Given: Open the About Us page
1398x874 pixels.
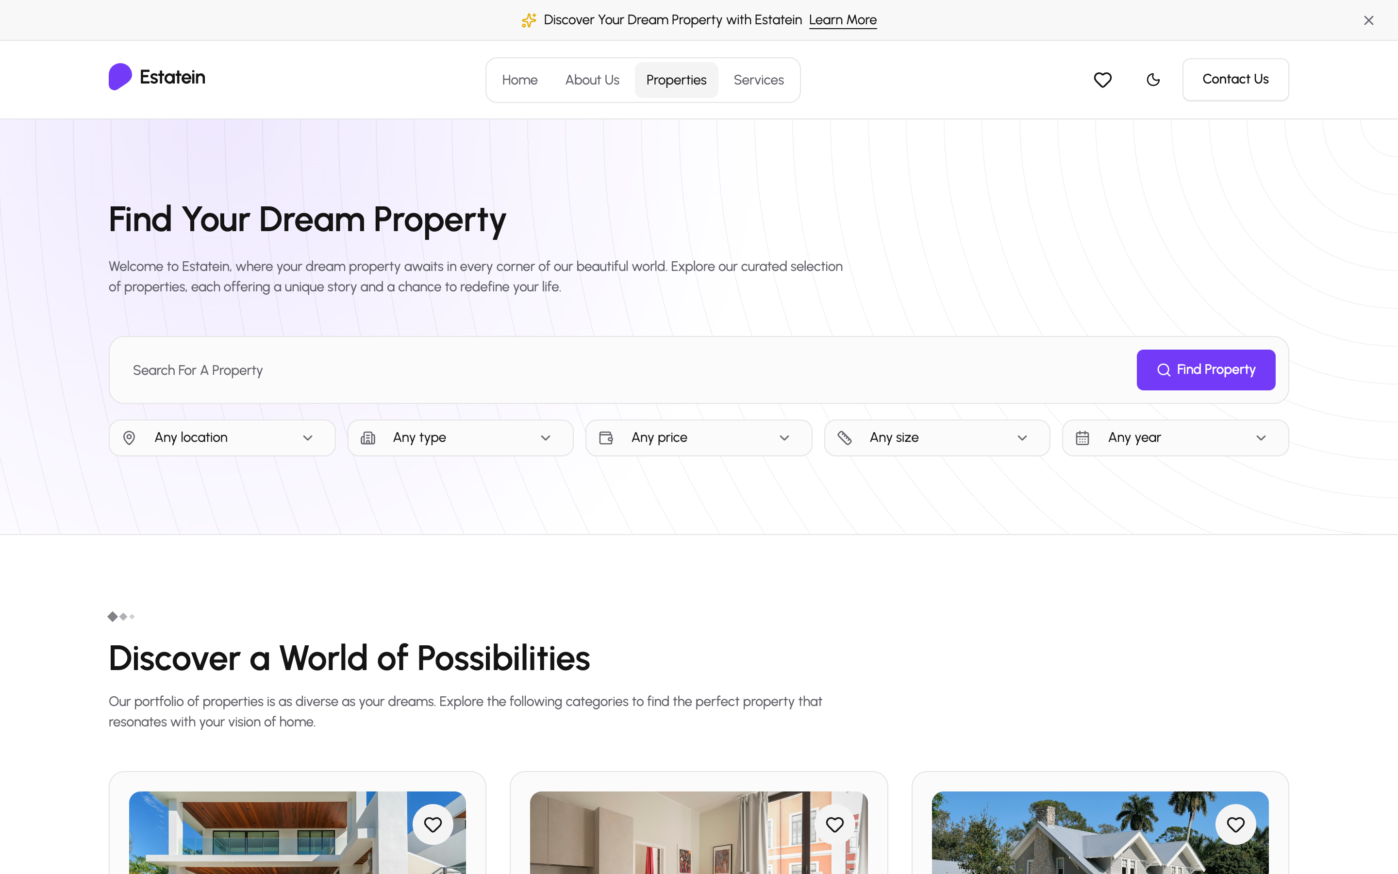Looking at the screenshot, I should [x=592, y=80].
